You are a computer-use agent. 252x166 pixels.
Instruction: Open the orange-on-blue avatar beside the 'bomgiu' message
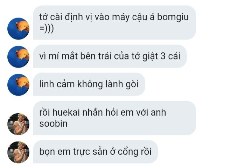(x=18, y=29)
